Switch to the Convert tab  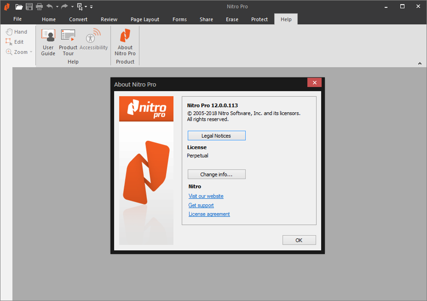pyautogui.click(x=78, y=19)
